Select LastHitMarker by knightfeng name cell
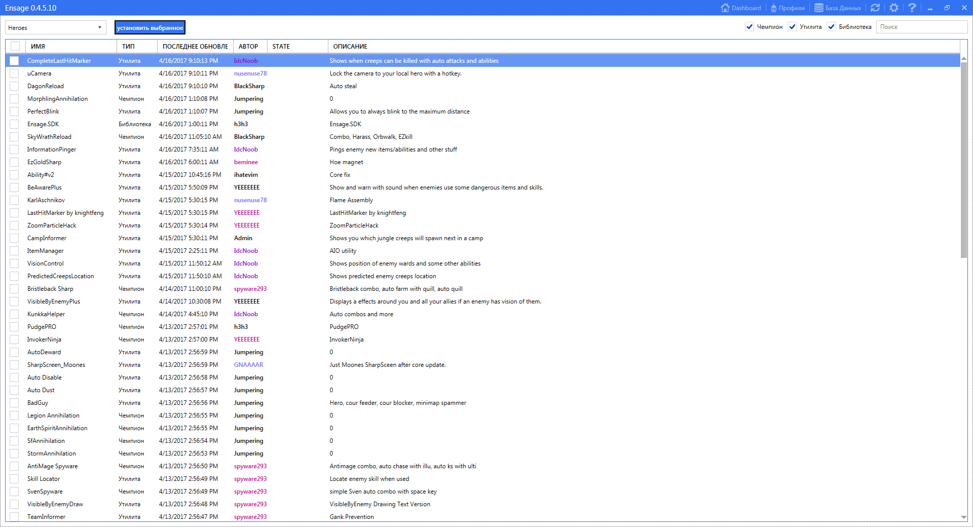 point(65,213)
